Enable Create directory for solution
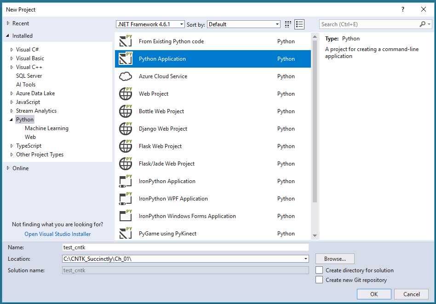 [319, 270]
